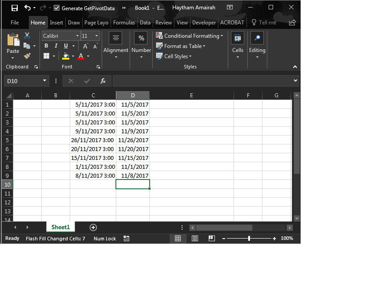Click cell containing 26/11/2017 3:00
The height and width of the screenshot is (307, 369).
[x=93, y=140]
